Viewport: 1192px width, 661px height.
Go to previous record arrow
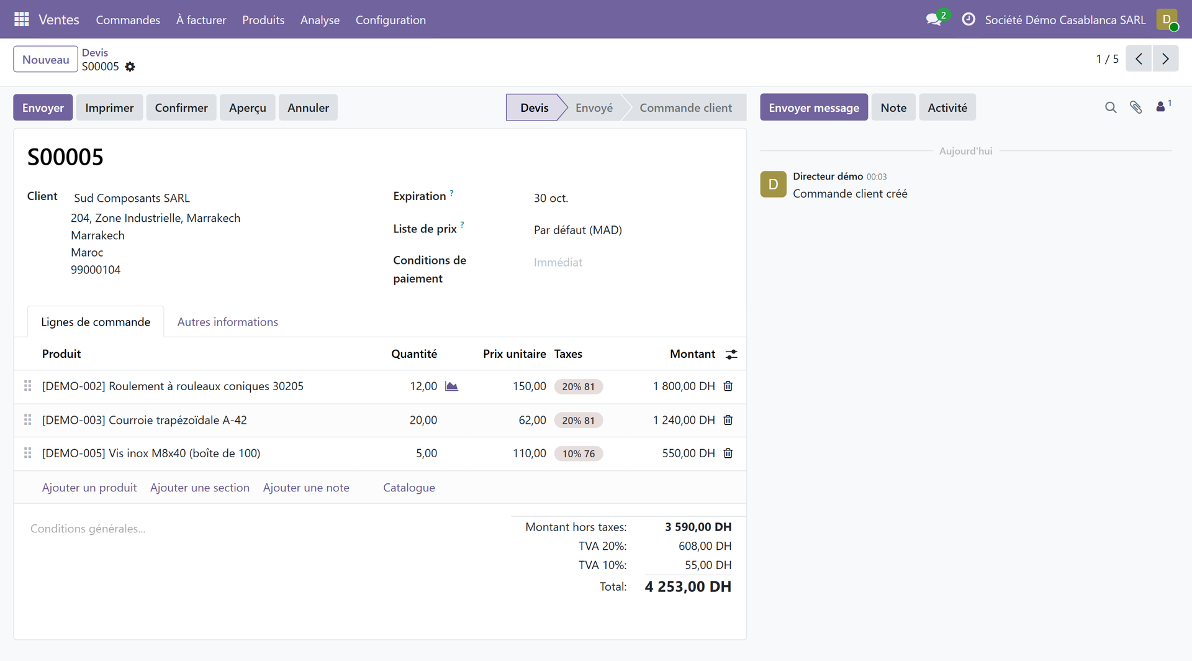[x=1139, y=58]
